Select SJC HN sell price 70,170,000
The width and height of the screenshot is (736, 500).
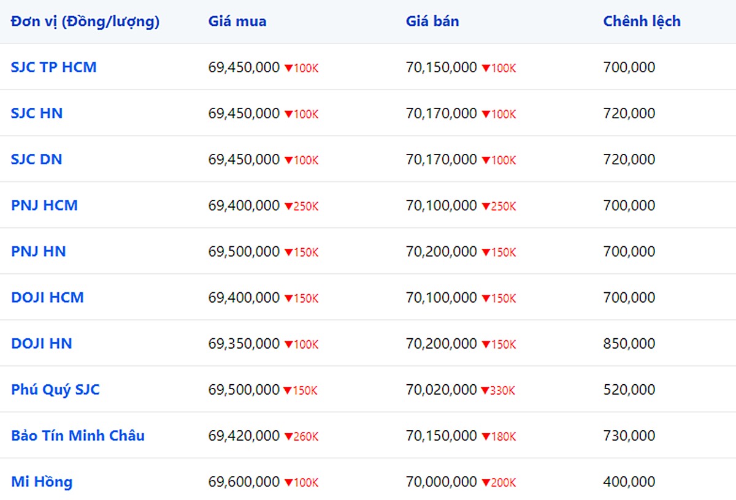(442, 113)
